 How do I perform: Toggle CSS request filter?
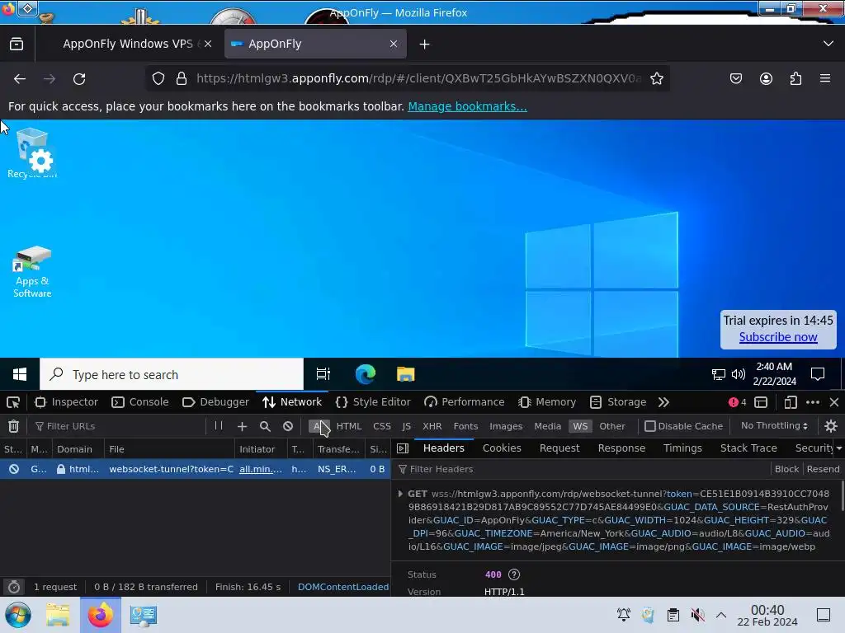[x=381, y=426]
